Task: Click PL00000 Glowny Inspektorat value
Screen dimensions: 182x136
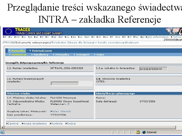Action: 70,103
